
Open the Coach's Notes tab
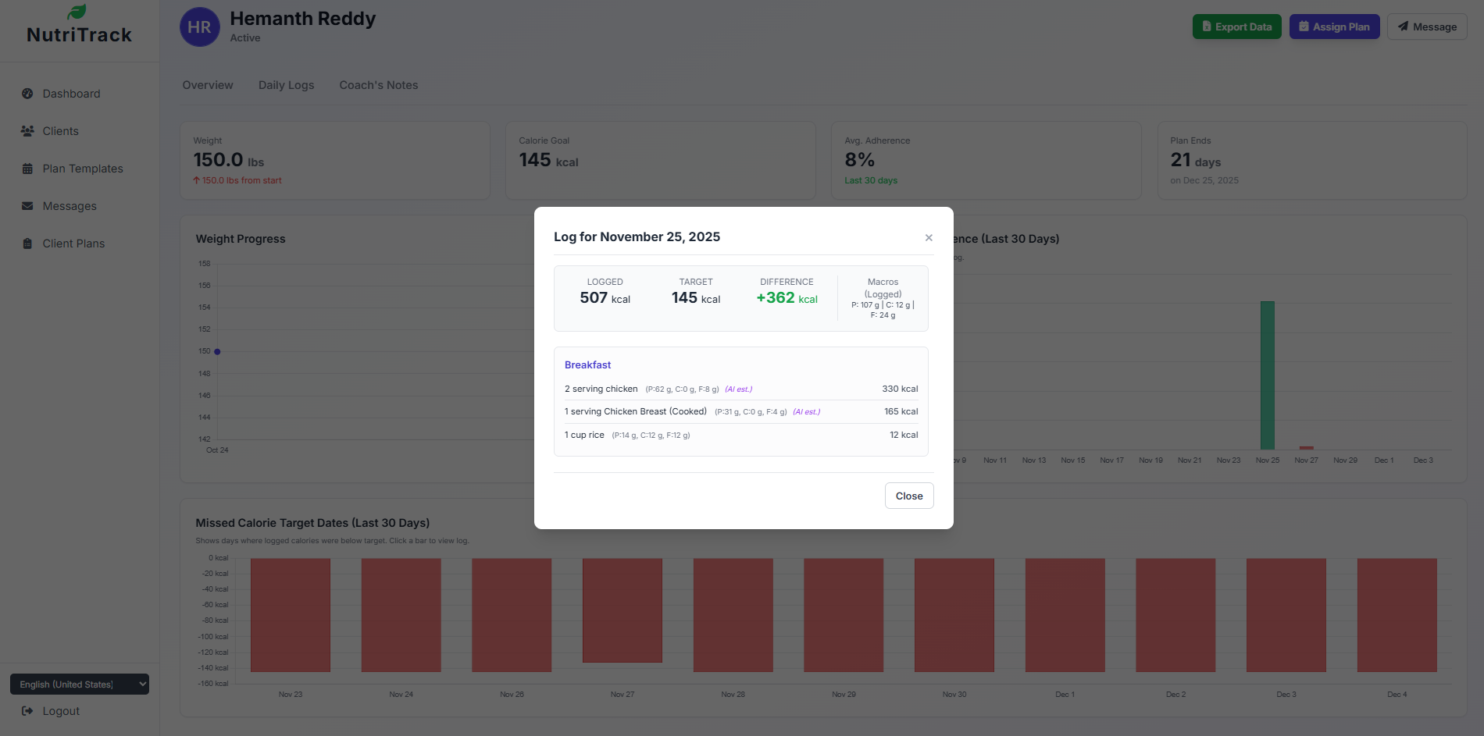[378, 85]
